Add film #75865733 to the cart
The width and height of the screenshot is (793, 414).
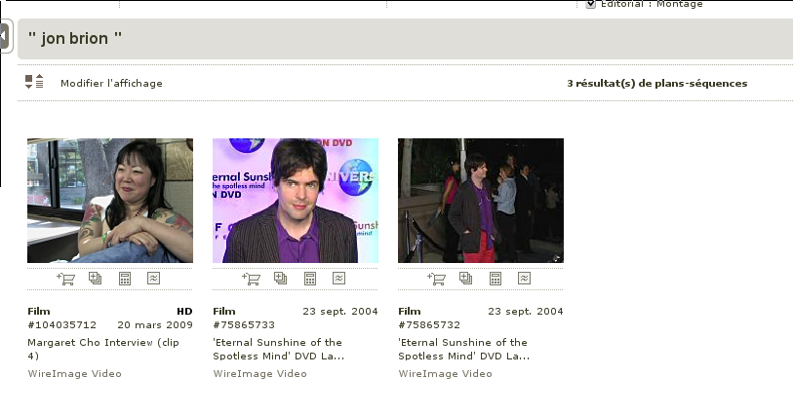[x=251, y=279]
